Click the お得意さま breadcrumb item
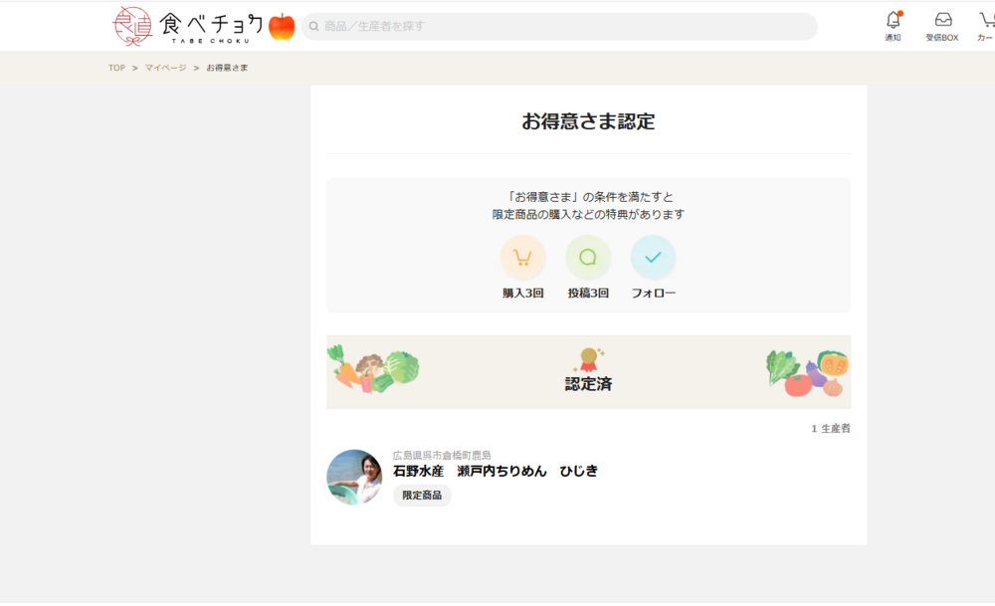 [227, 68]
